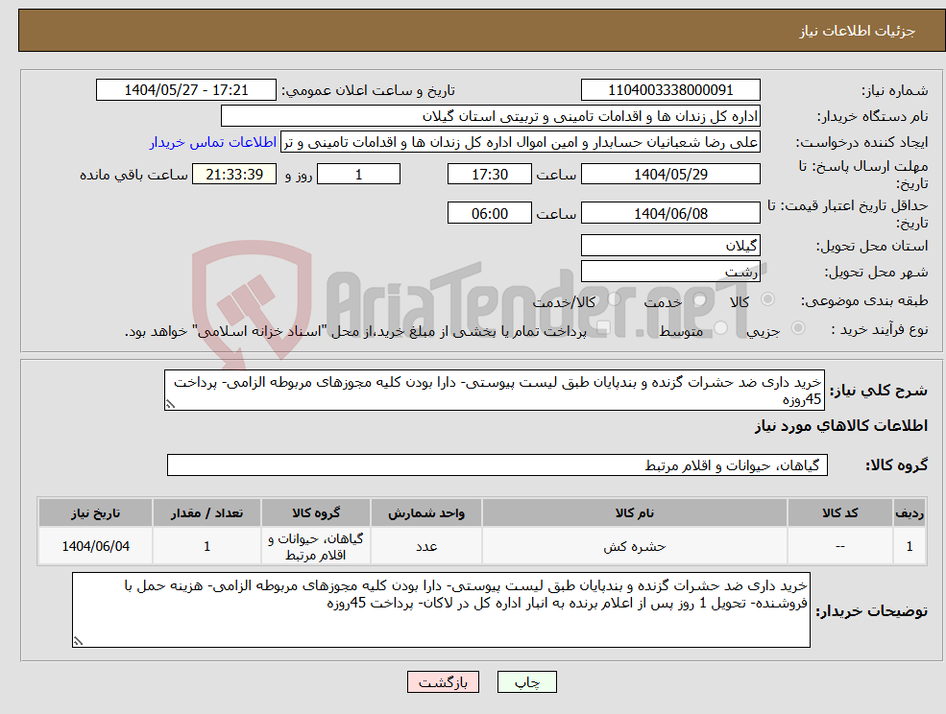946x714 pixels.
Task: Click the ساعت باقی مانده label
Action: 133,175
